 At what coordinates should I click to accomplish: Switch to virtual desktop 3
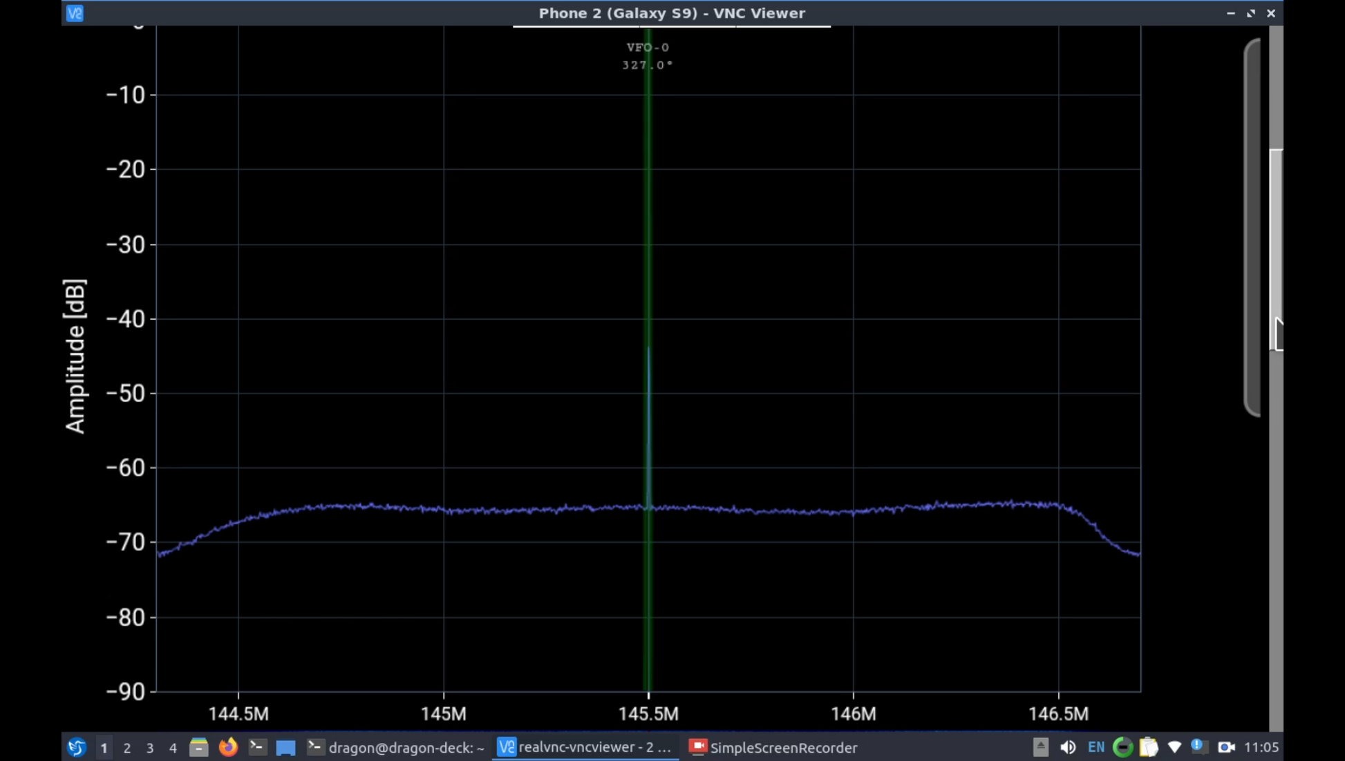pyautogui.click(x=149, y=748)
